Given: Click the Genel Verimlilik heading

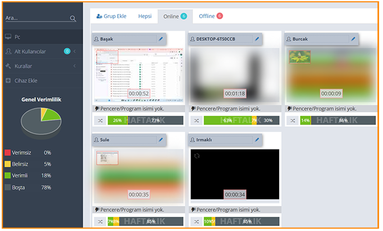Looking at the screenshot, I should 41,100.
